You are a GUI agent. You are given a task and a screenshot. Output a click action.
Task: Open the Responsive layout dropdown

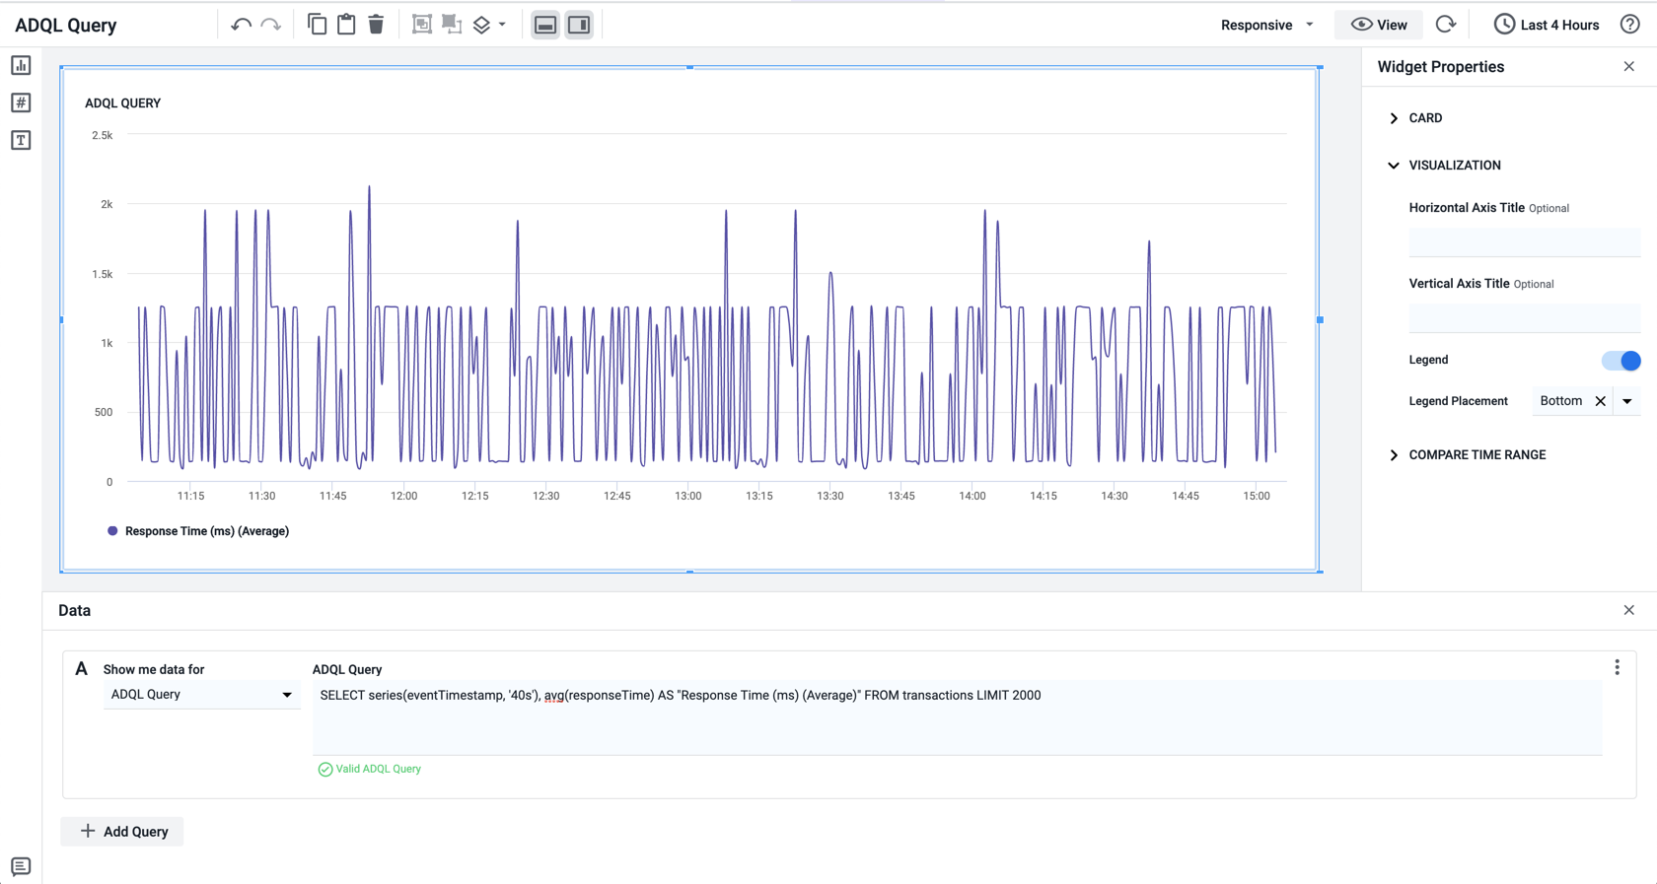(x=1266, y=25)
